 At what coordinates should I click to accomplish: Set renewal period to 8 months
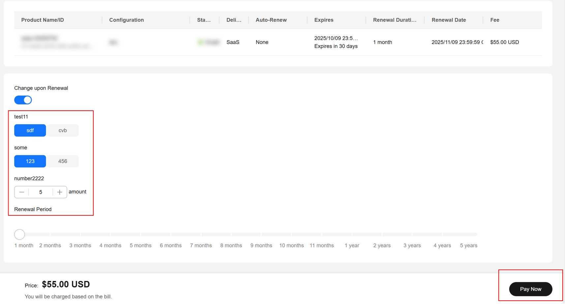coord(231,245)
